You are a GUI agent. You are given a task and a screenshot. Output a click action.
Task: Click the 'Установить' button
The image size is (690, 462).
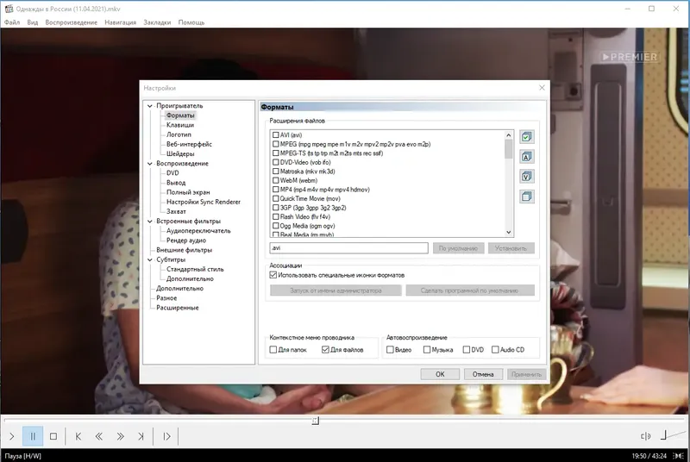(x=511, y=248)
